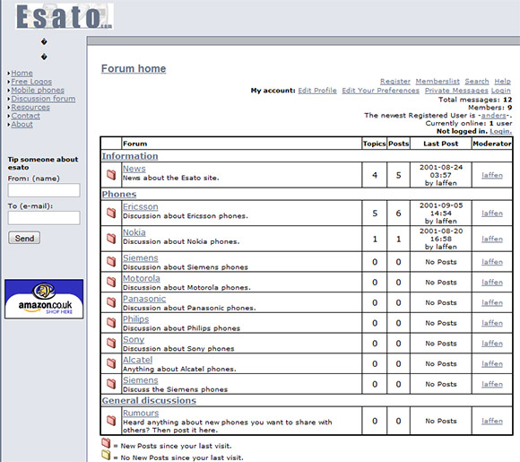Open About sidebar link
The image size is (520, 462).
[x=22, y=125]
